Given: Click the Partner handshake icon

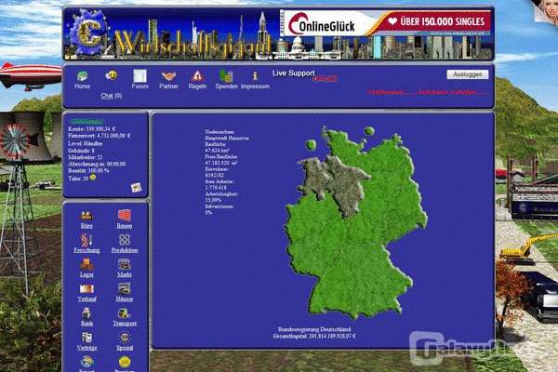Looking at the screenshot, I should click(168, 76).
